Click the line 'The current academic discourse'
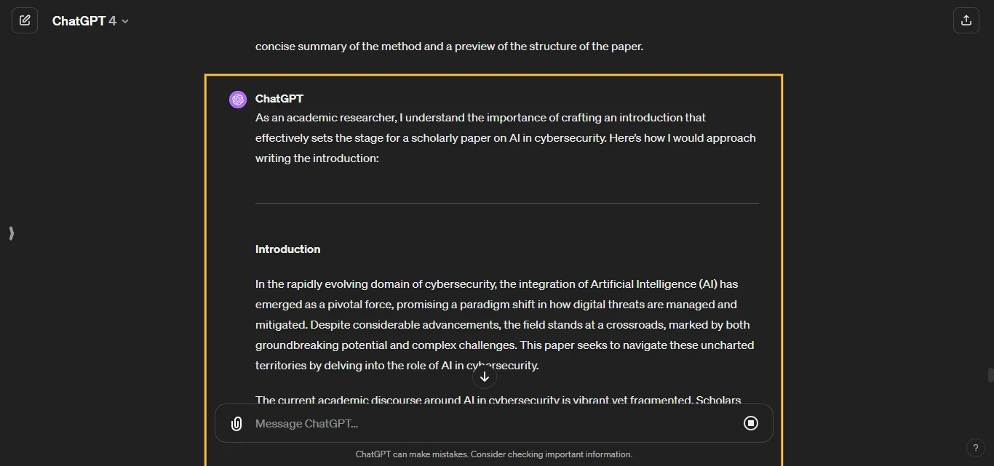 498,400
